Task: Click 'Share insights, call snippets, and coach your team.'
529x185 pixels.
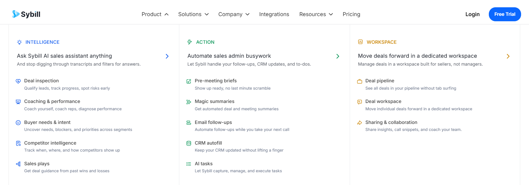Action: 413,129
